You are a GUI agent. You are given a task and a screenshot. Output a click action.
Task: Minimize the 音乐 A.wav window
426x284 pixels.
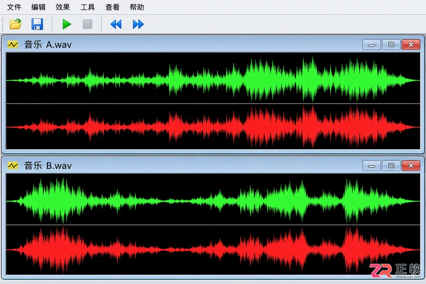pos(372,44)
